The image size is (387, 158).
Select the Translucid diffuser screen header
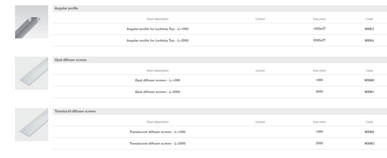pyautogui.click(x=75, y=111)
